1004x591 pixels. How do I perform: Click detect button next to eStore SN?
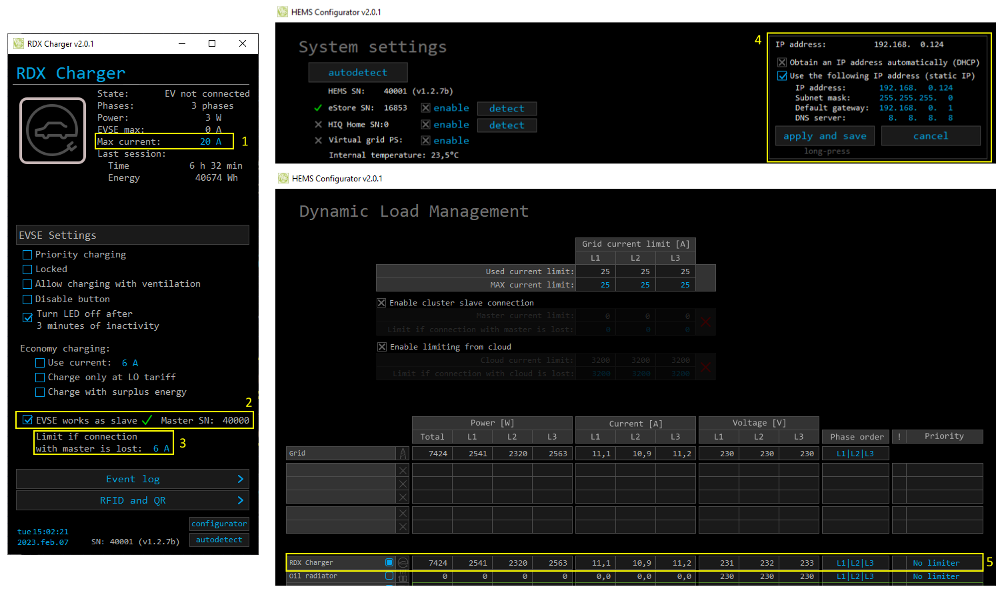click(507, 109)
